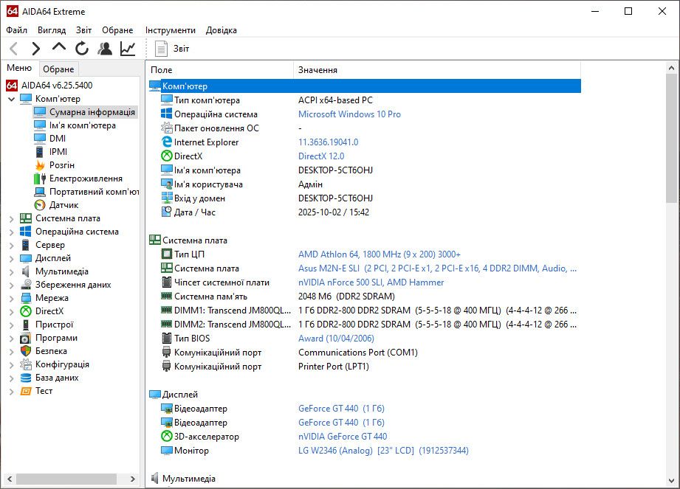
Task: Open the Файл menu
Action: click(x=16, y=30)
